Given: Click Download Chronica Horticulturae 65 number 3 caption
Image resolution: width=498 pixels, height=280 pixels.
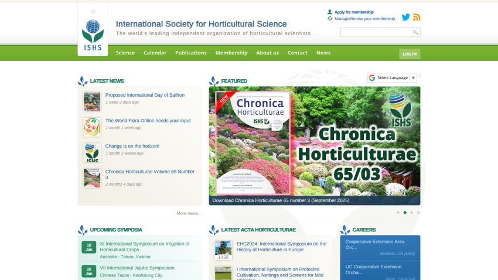Looking at the screenshot, I should pyautogui.click(x=281, y=200).
